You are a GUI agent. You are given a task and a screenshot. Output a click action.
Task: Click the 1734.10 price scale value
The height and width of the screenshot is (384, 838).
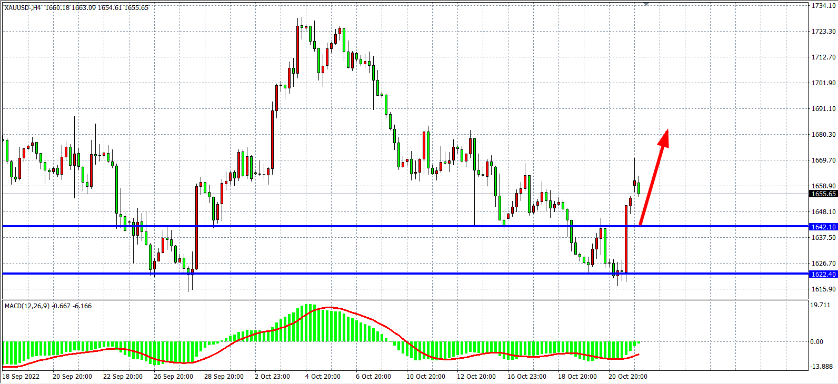[823, 6]
